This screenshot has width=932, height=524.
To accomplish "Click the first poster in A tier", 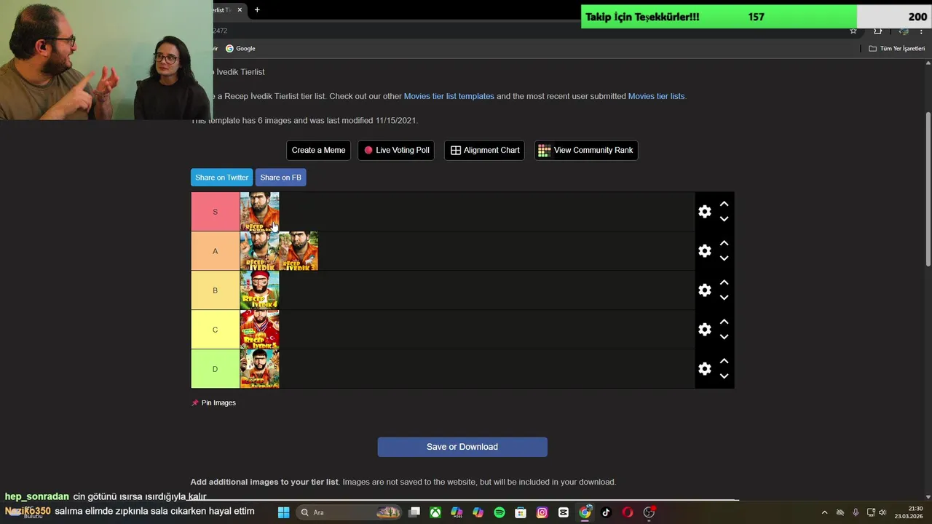I will point(259,251).
